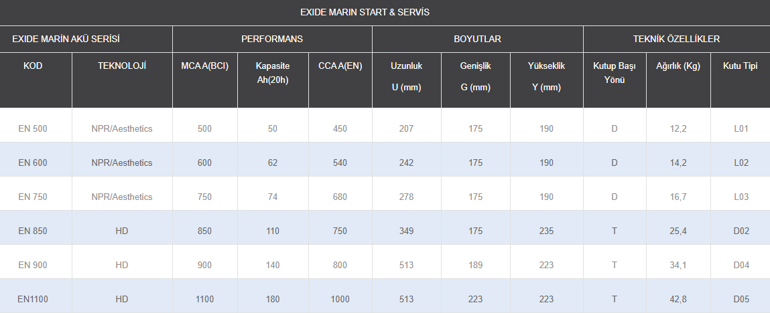Click terminal direction T in EN 850 row
The width and height of the screenshot is (770, 313).
pyautogui.click(x=615, y=231)
